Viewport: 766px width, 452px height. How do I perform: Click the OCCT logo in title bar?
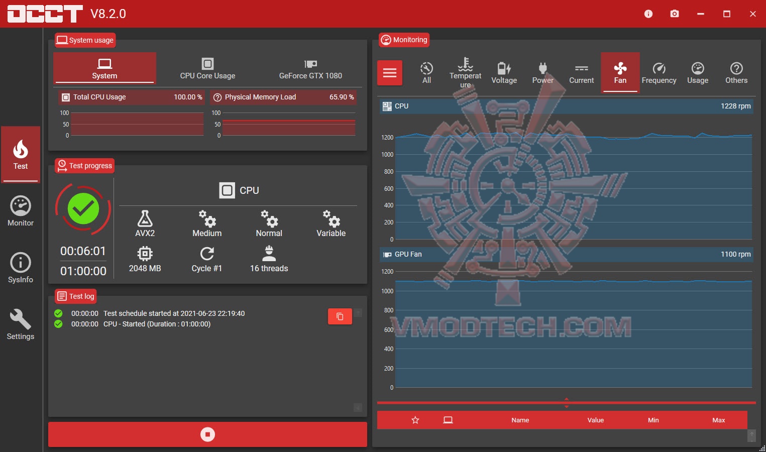pyautogui.click(x=45, y=14)
